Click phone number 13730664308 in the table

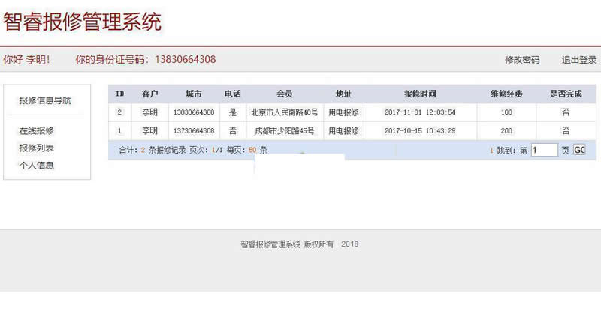point(193,130)
